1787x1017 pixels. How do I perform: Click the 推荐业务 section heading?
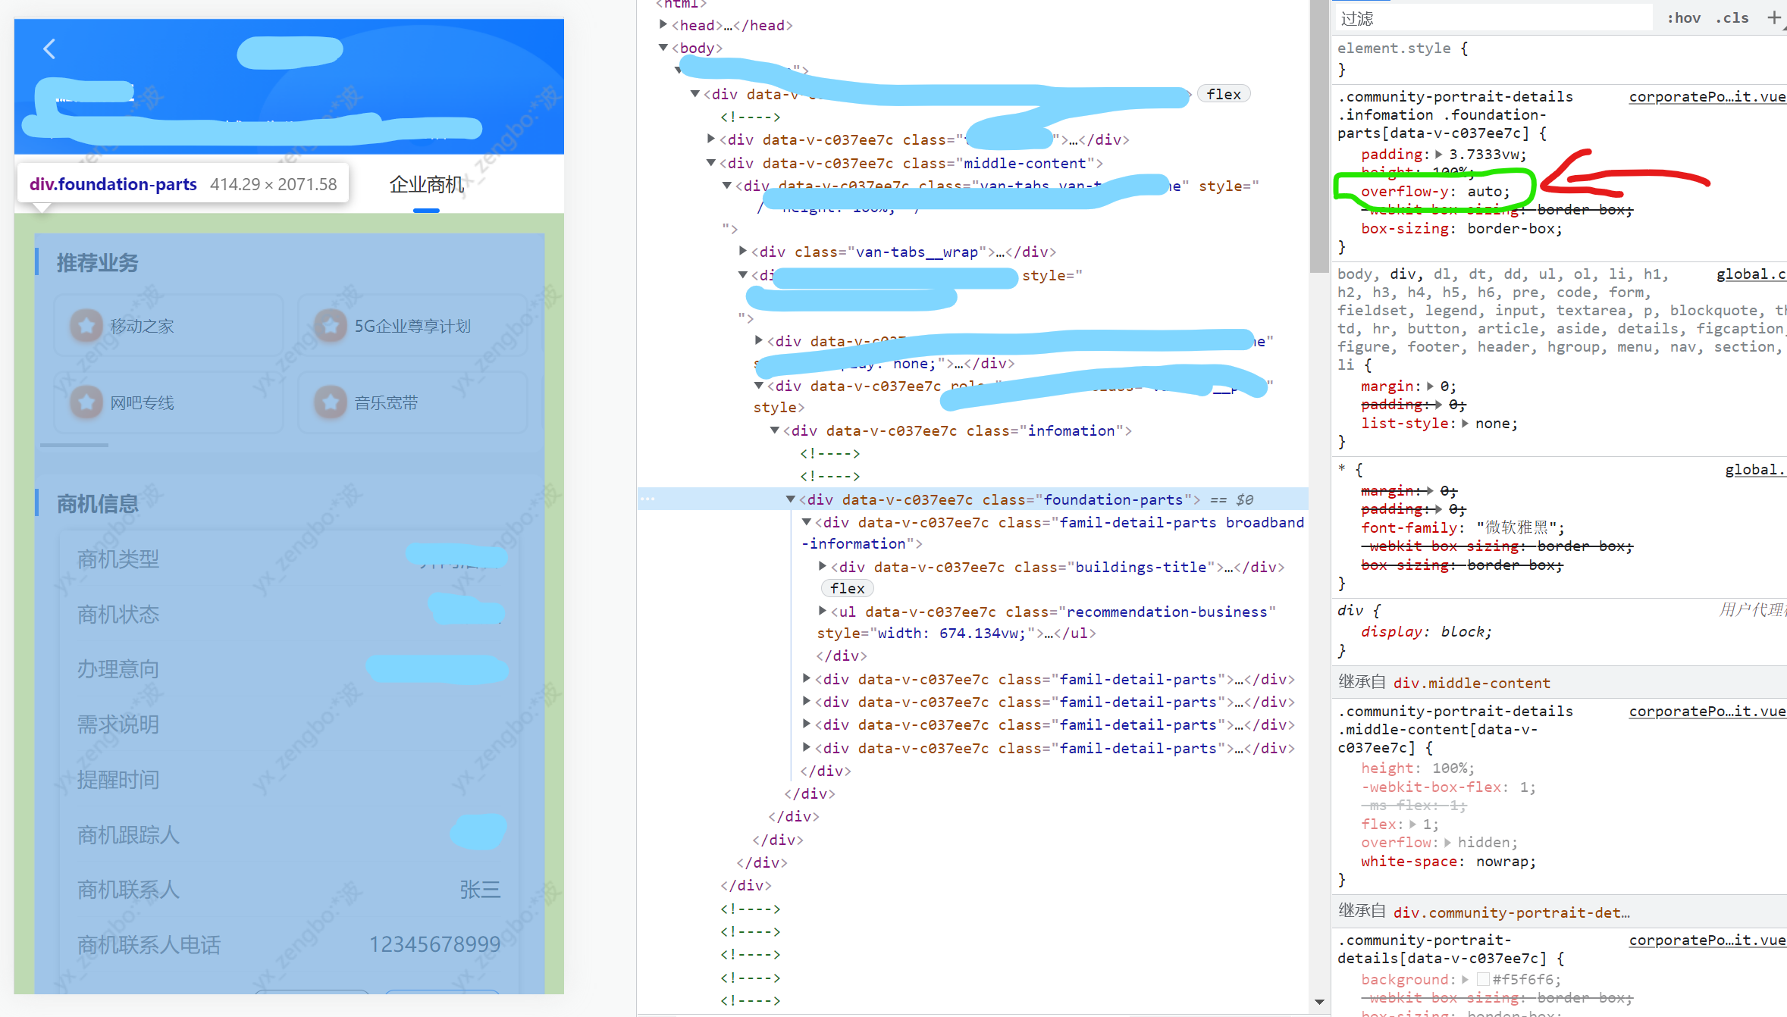97,262
